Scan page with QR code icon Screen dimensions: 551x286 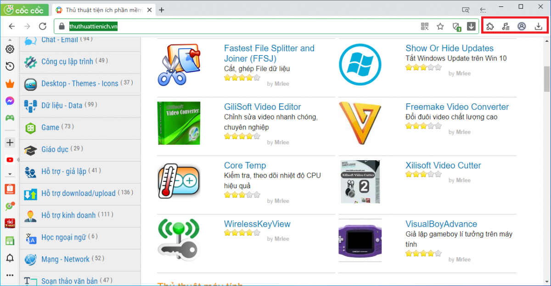(x=425, y=26)
